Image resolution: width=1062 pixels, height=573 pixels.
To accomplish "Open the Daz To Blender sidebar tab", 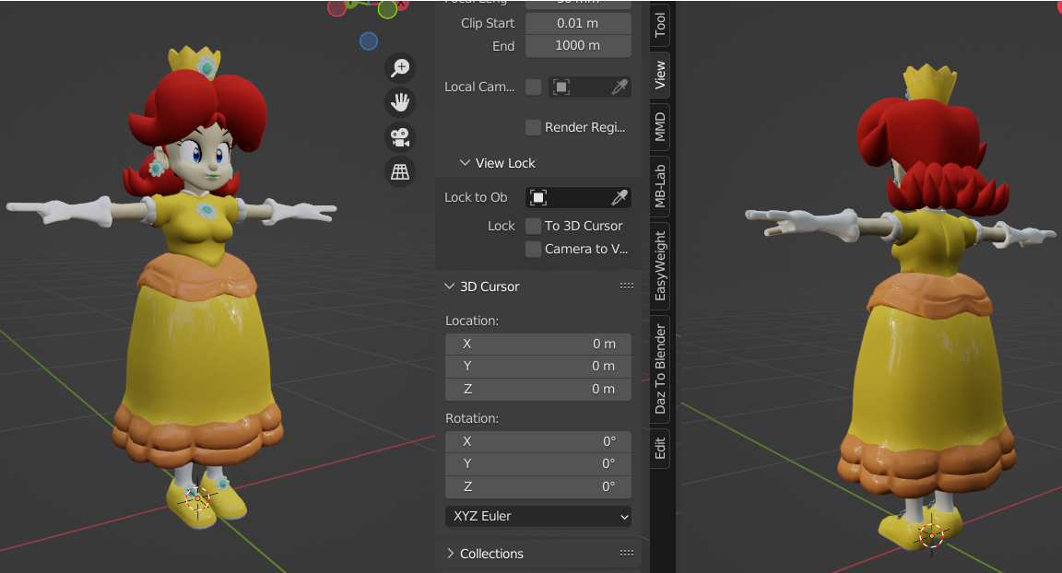I will [660, 368].
